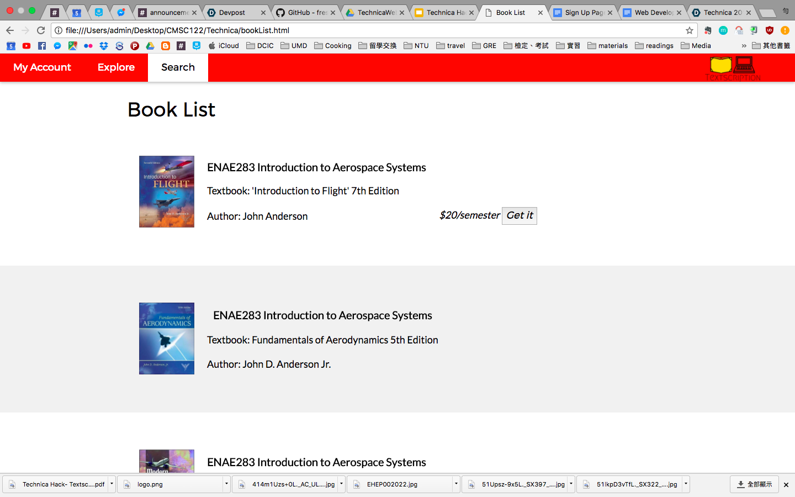Show hidden bookmarks with the chevron

pos(744,46)
